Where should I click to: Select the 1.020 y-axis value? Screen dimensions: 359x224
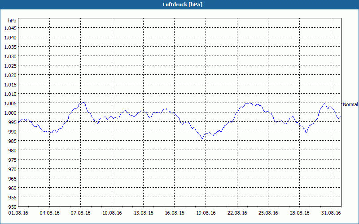(10, 75)
